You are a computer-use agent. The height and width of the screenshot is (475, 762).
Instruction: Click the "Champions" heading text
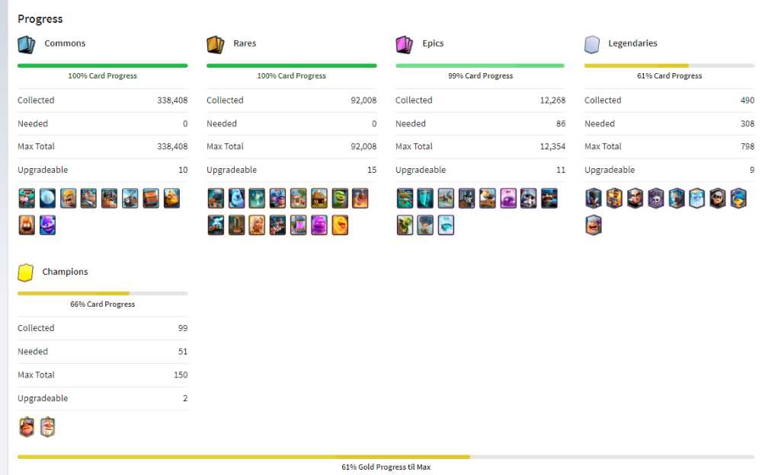(x=65, y=272)
